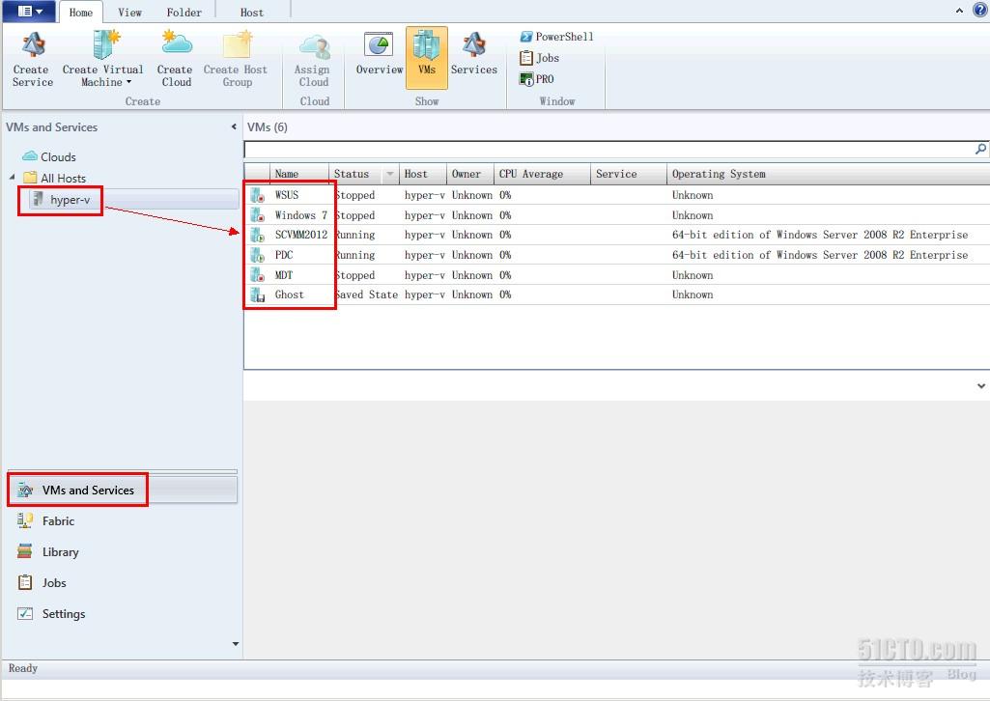The image size is (990, 701).
Task: Show the Services view
Action: tap(474, 53)
